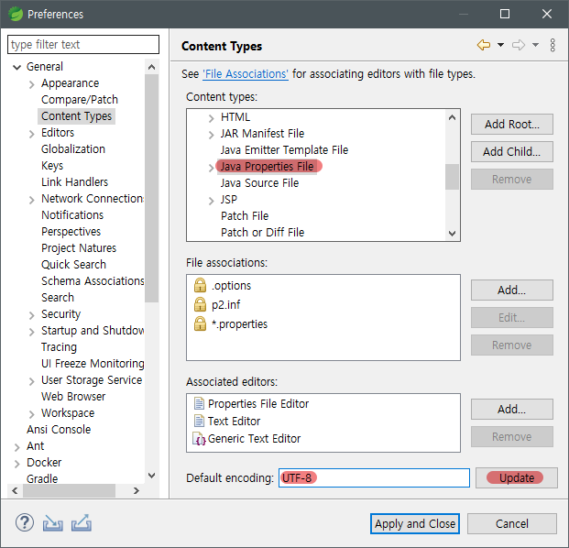Screen dimensions: 569x548
Task: Open Web Browser preferences
Action: point(73,396)
